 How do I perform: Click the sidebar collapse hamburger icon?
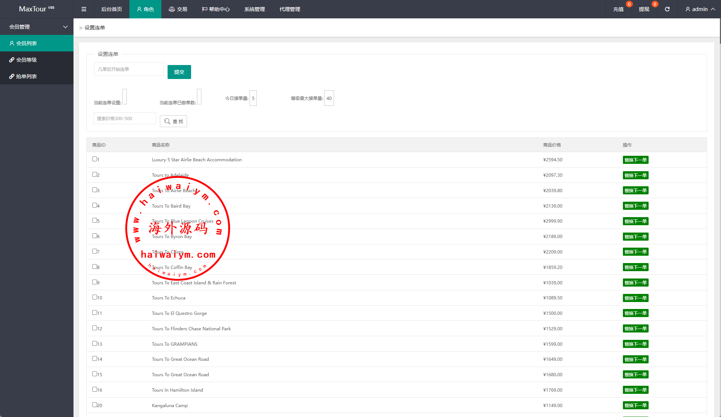(x=84, y=9)
